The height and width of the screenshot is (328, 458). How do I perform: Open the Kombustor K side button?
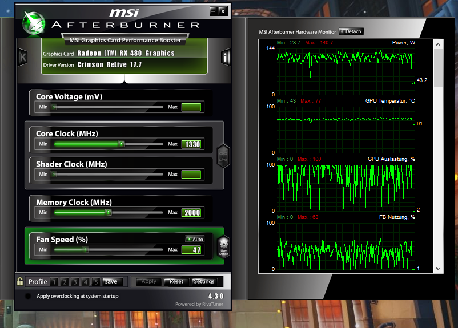[22, 57]
